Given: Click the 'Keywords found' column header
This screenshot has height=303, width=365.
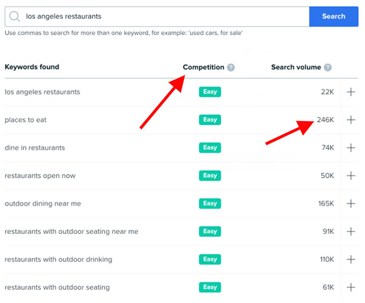Looking at the screenshot, I should [x=32, y=67].
